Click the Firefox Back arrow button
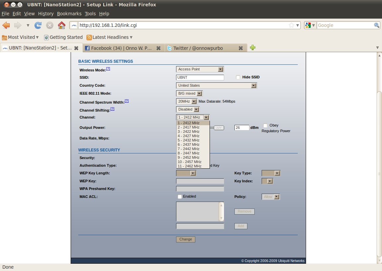 (6, 25)
